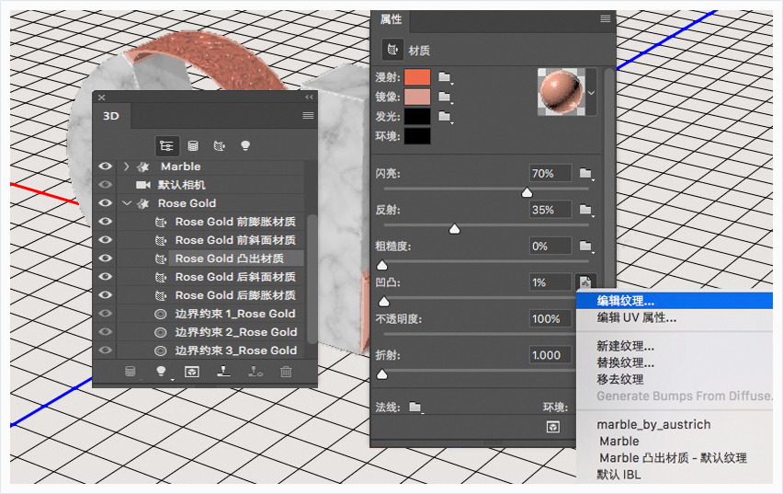Click the specular (镜像) texture folder icon
Screen dimensions: 783x494
coord(445,97)
